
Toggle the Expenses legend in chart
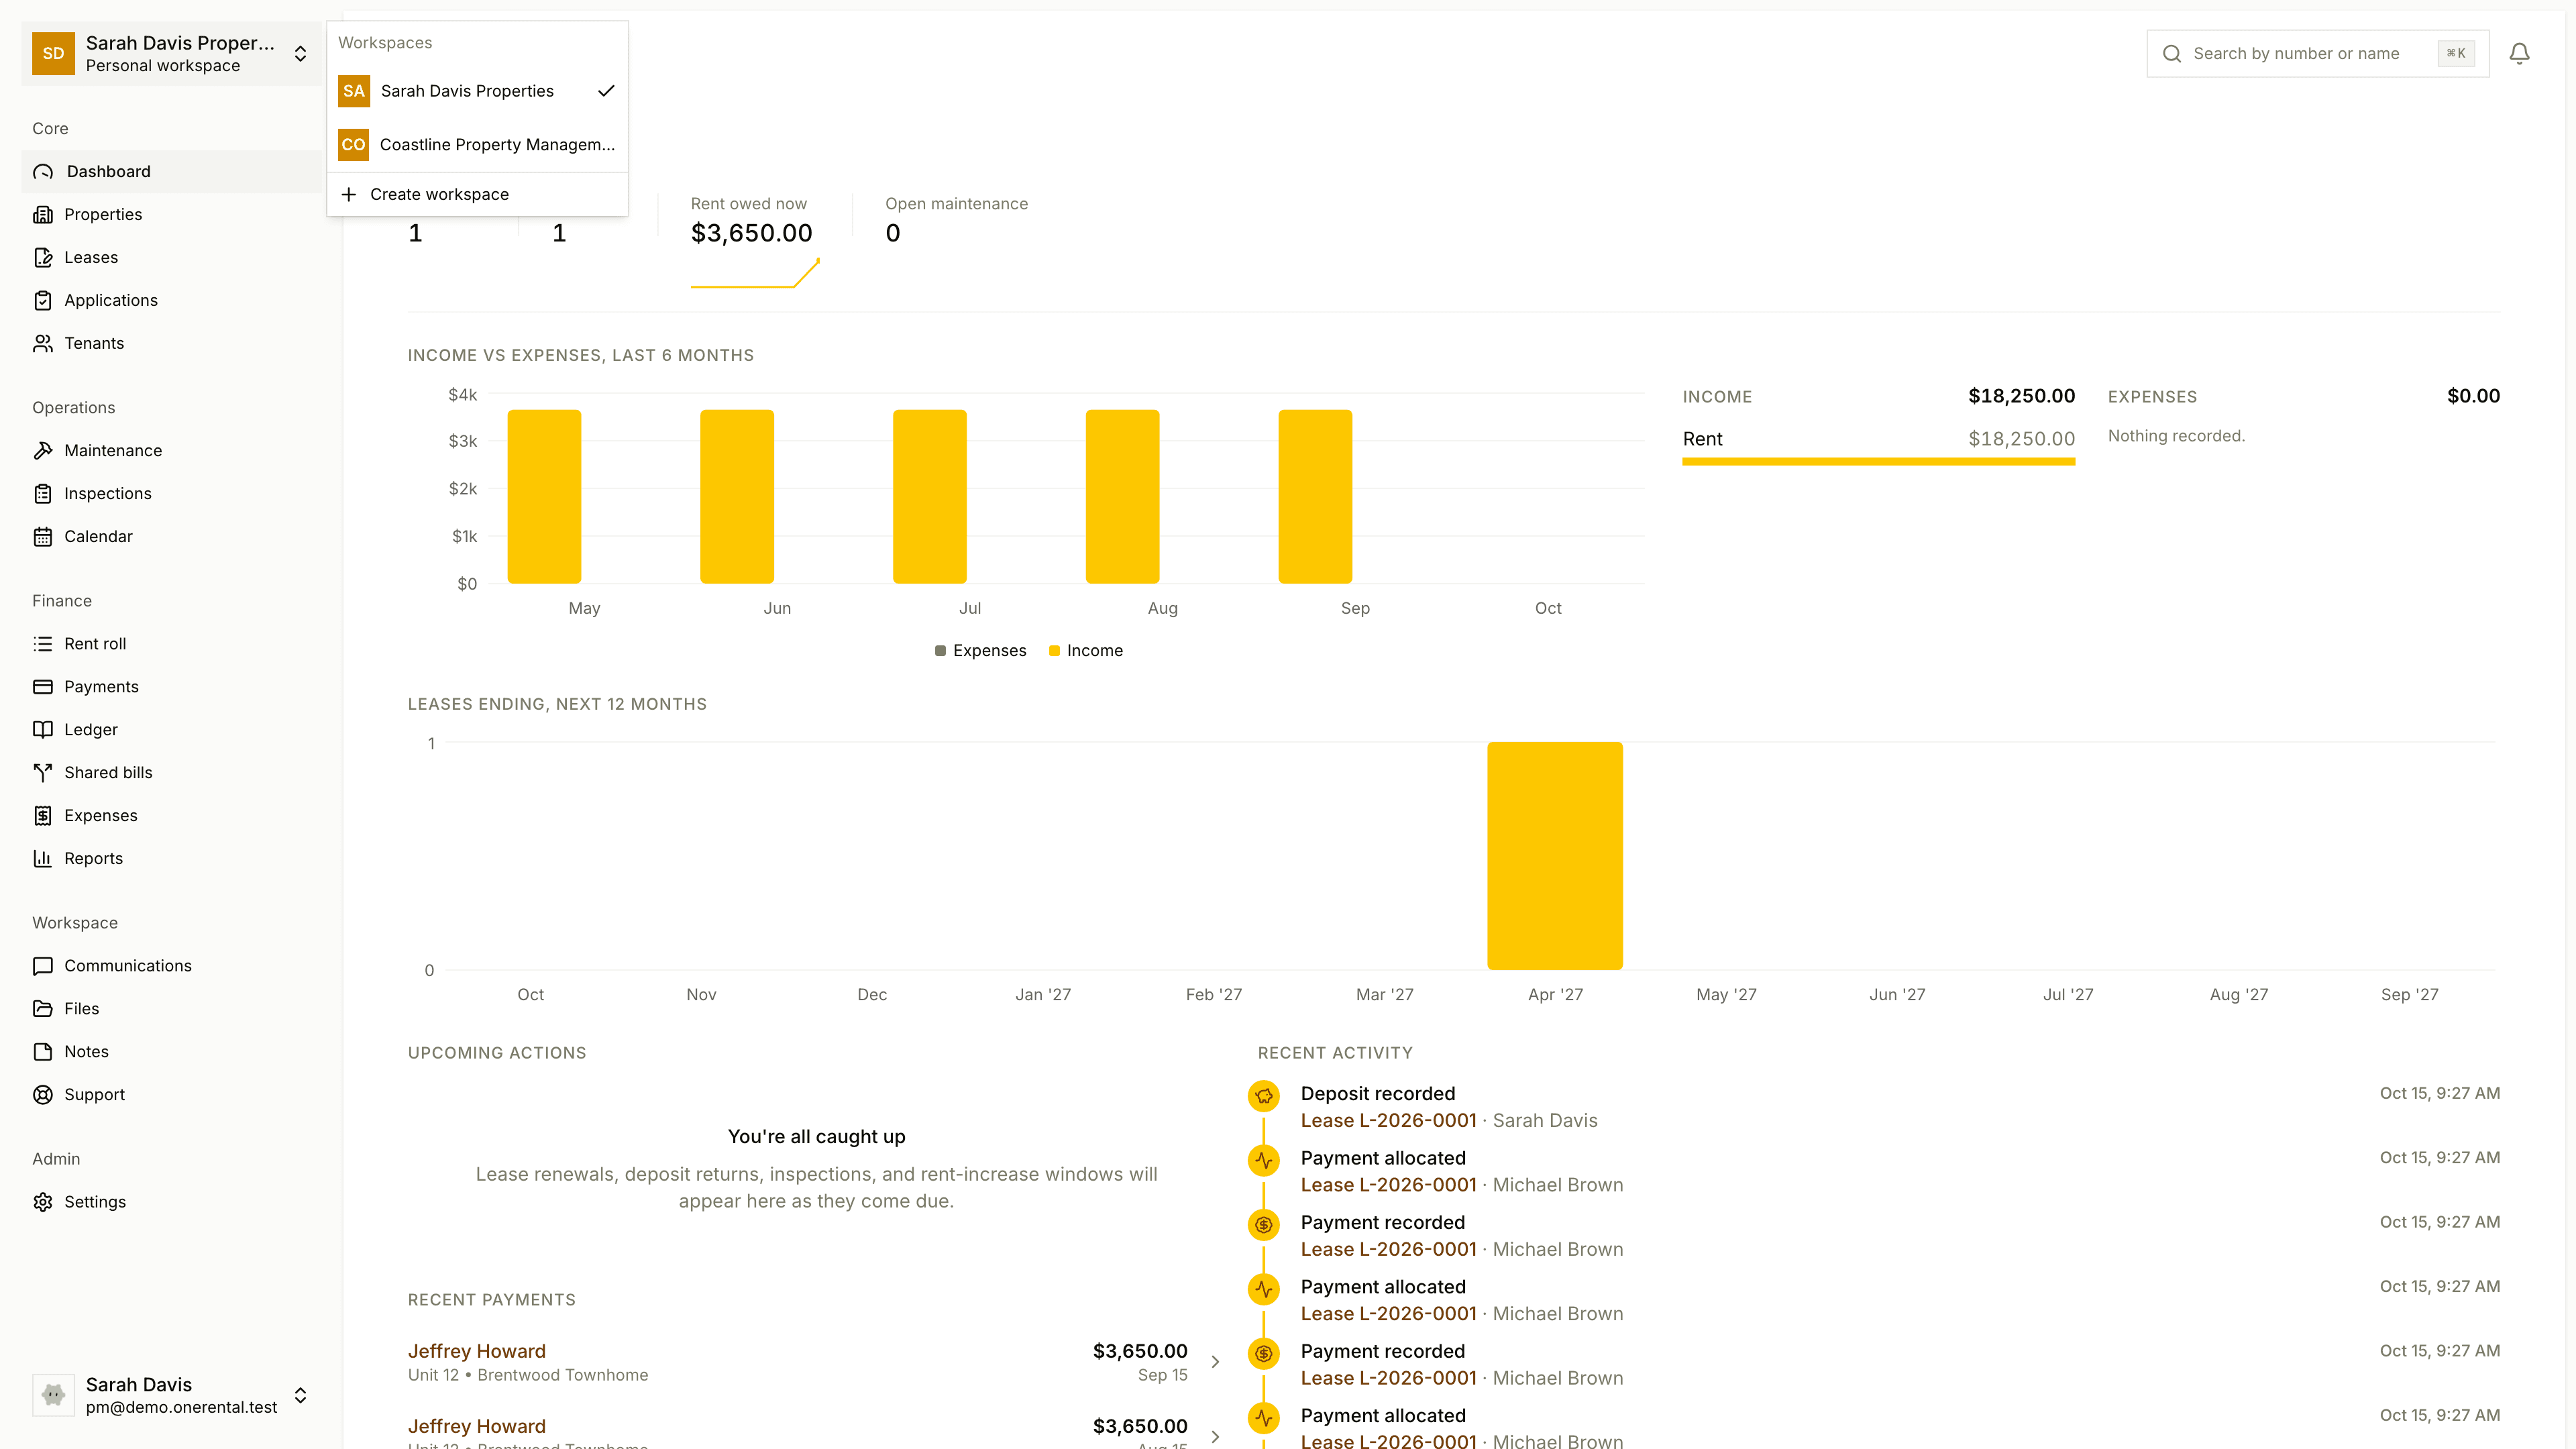pos(980,651)
